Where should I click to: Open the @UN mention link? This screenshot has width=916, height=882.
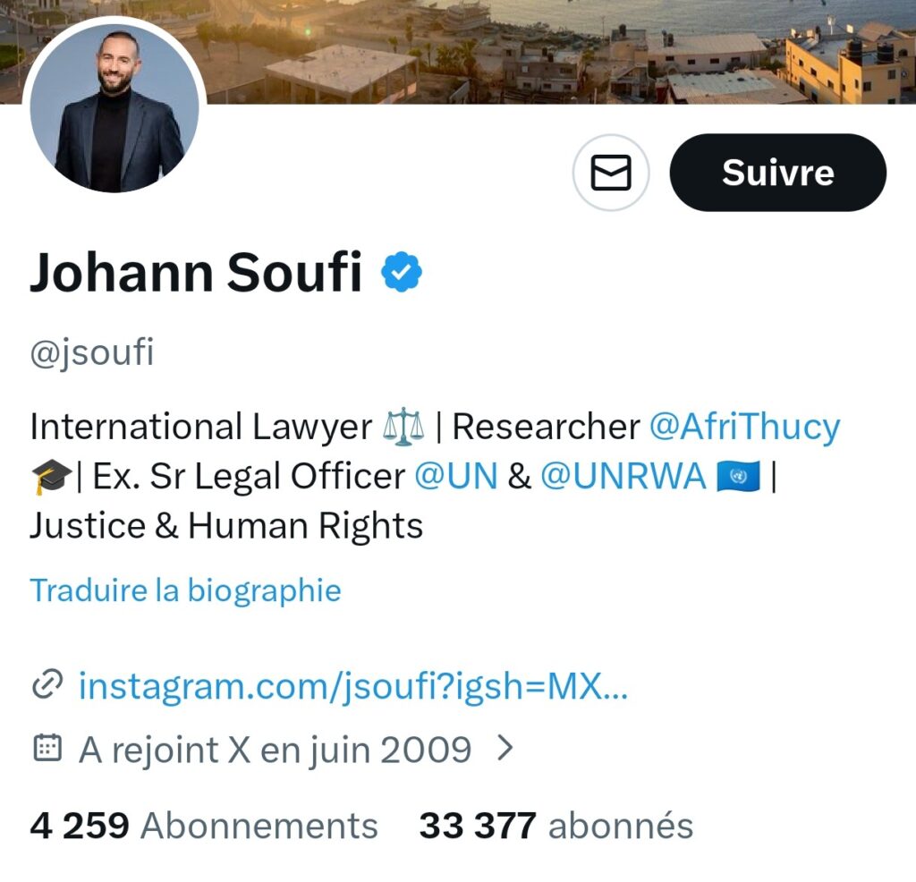[456, 476]
